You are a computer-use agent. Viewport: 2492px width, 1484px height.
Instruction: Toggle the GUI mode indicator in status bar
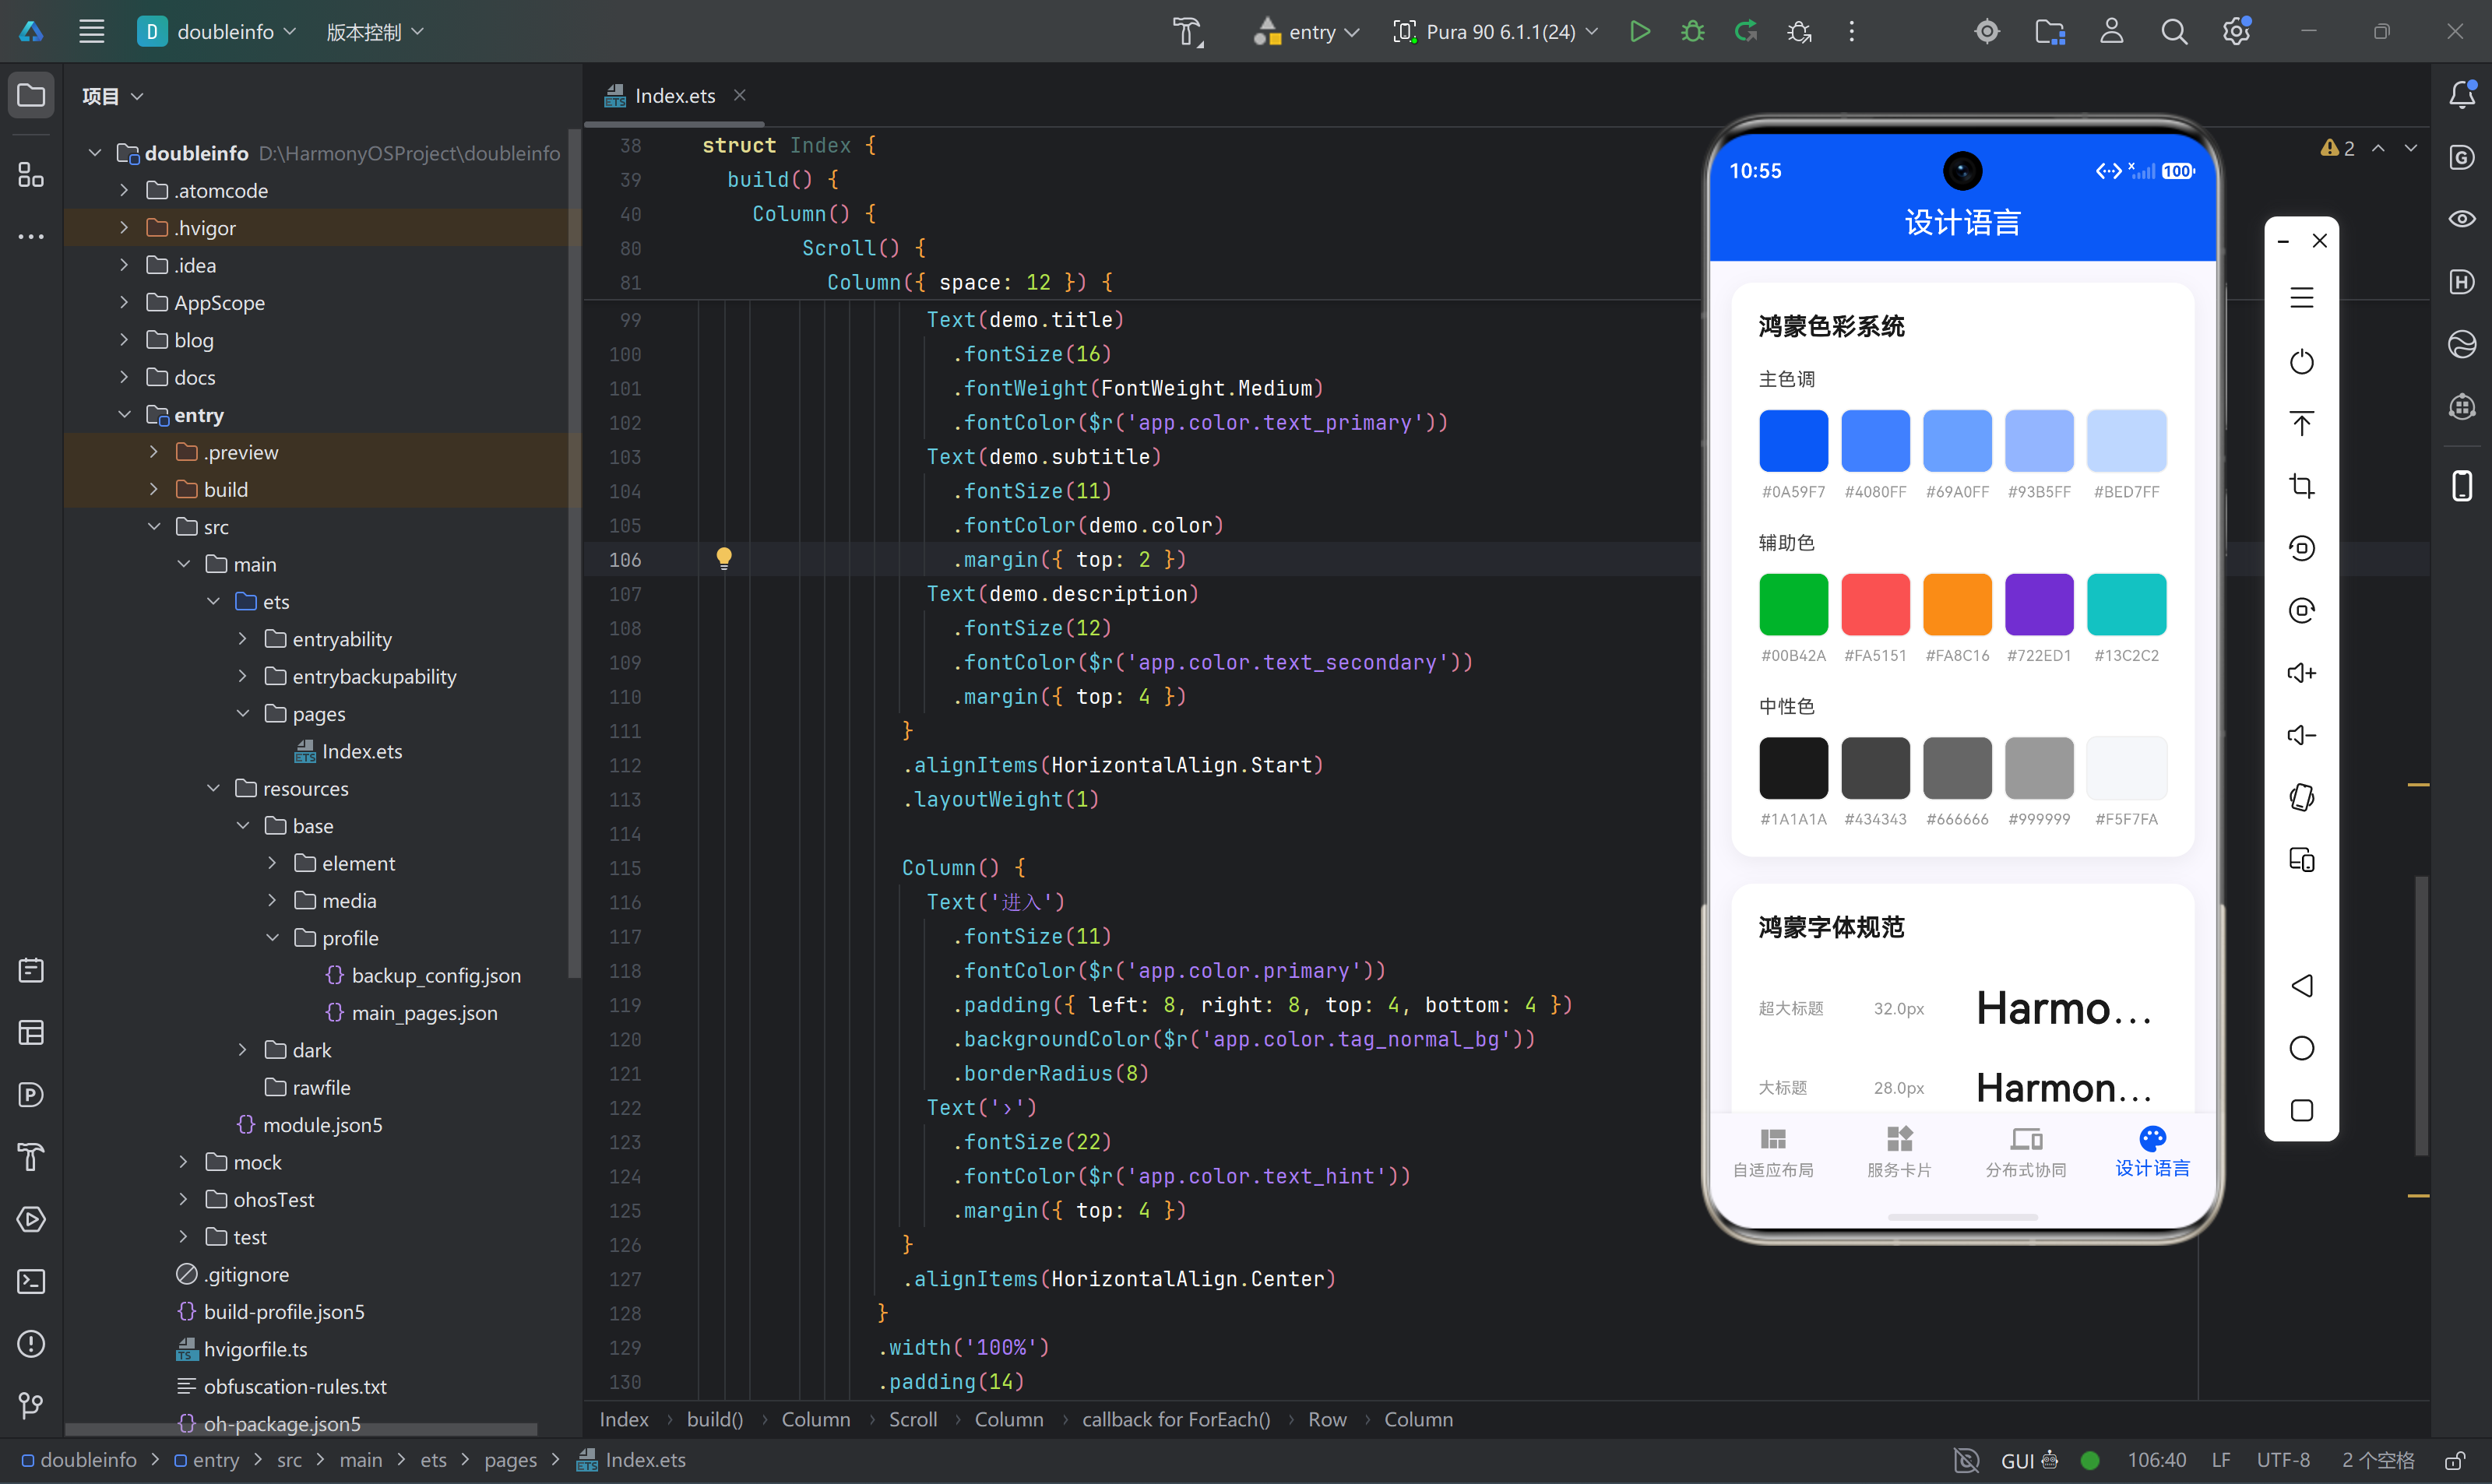point(2029,1461)
